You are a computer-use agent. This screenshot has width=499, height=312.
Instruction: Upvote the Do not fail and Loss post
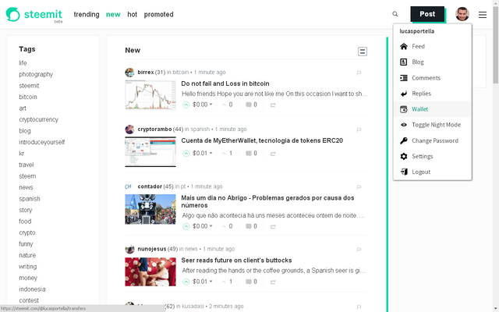click(x=186, y=105)
